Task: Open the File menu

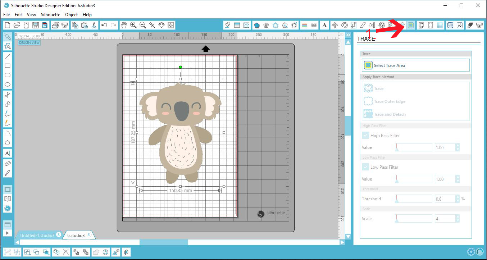Action: [x=6, y=15]
